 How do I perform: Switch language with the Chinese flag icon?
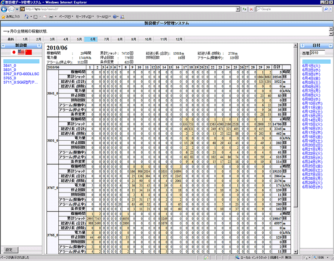click(x=29, y=52)
